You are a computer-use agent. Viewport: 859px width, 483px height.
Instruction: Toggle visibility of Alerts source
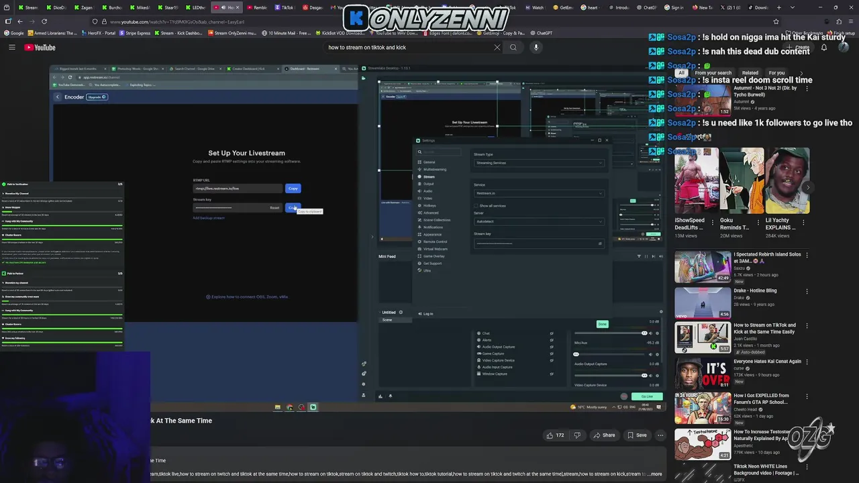(552, 340)
